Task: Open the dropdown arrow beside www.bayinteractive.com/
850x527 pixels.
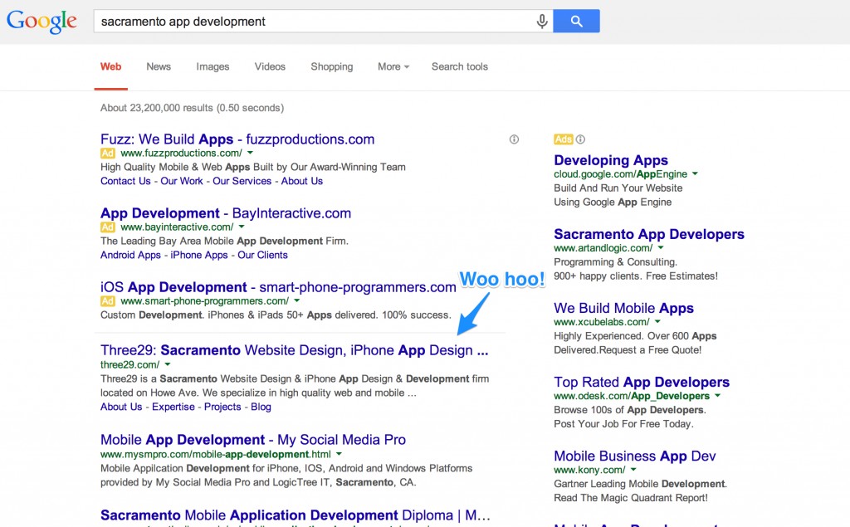Action: point(242,227)
